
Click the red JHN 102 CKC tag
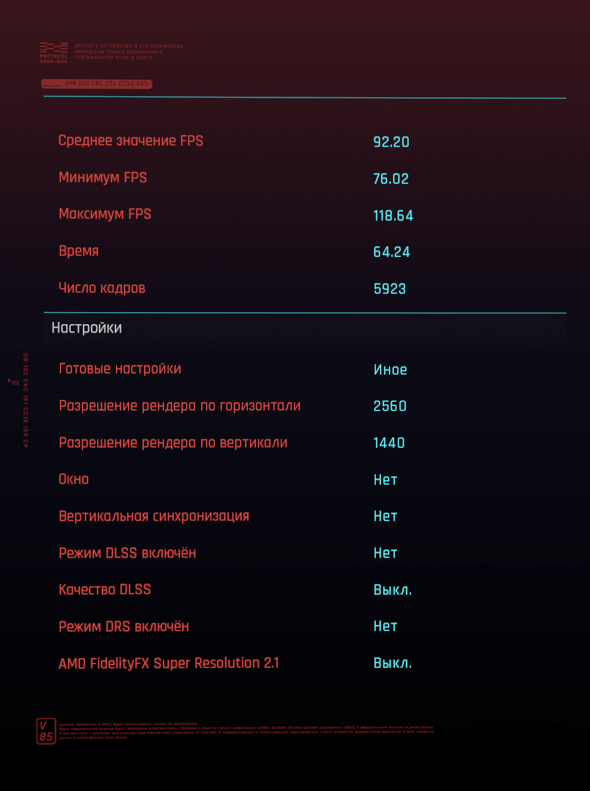97,84
